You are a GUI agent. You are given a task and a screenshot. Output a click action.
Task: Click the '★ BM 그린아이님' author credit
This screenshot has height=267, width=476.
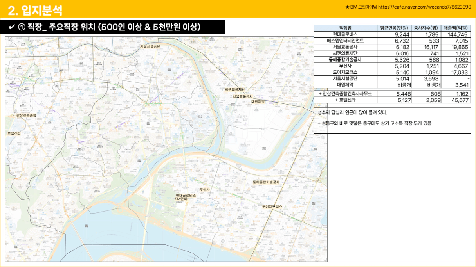pos(361,7)
